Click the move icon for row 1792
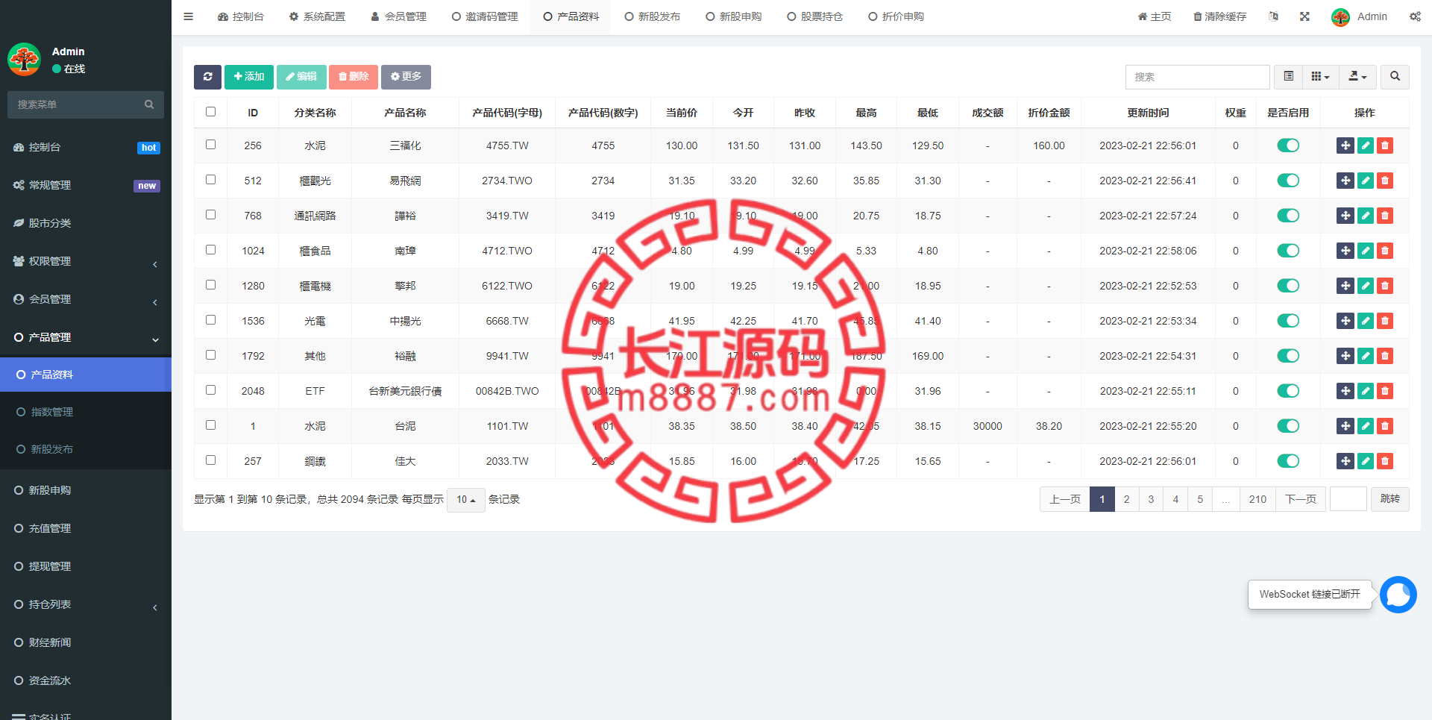Viewport: 1432px width, 720px height. click(1345, 356)
